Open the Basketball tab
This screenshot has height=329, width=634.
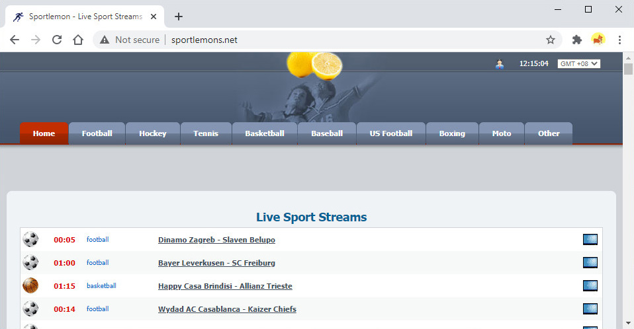tap(265, 133)
